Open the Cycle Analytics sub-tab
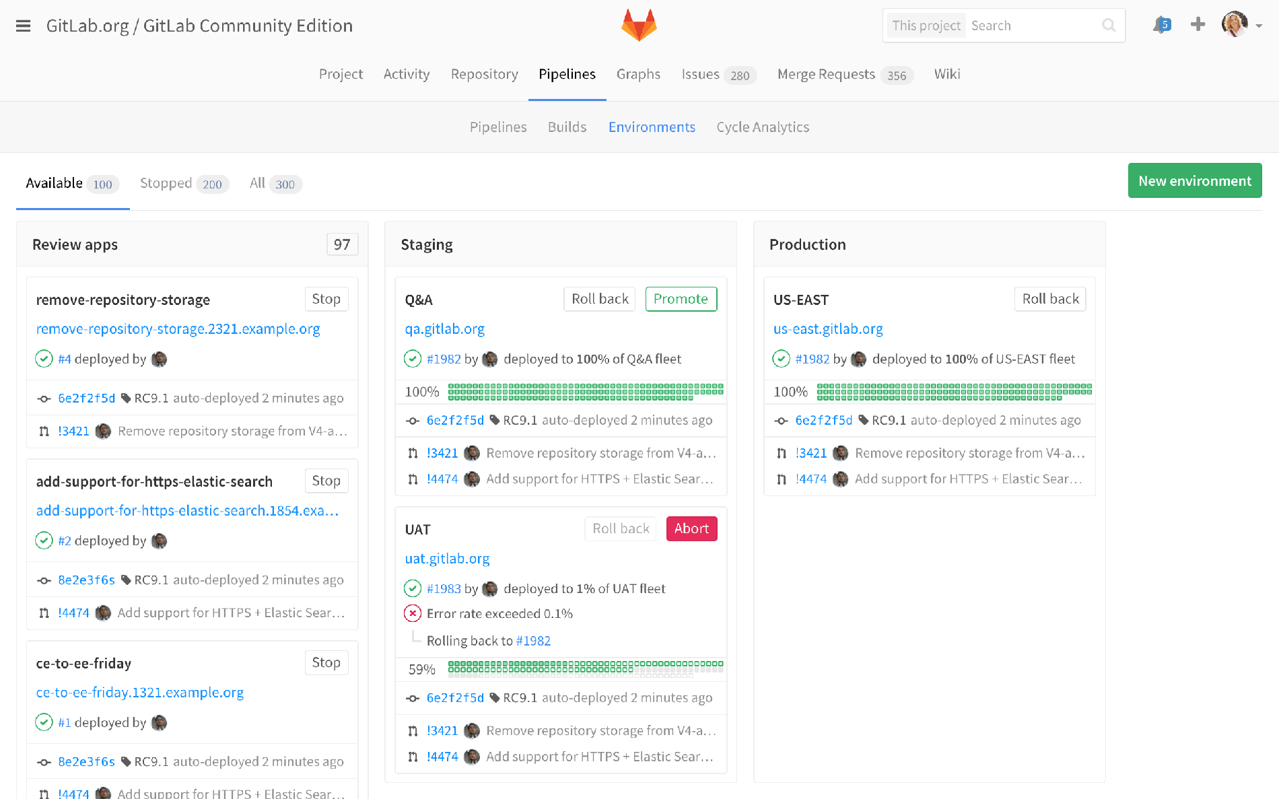The width and height of the screenshot is (1279, 799). (x=763, y=127)
